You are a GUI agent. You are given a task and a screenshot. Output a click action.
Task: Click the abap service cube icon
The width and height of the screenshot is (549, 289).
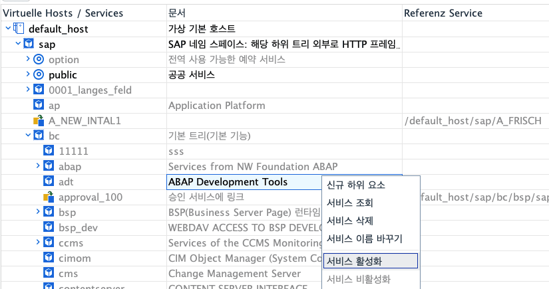(49, 165)
